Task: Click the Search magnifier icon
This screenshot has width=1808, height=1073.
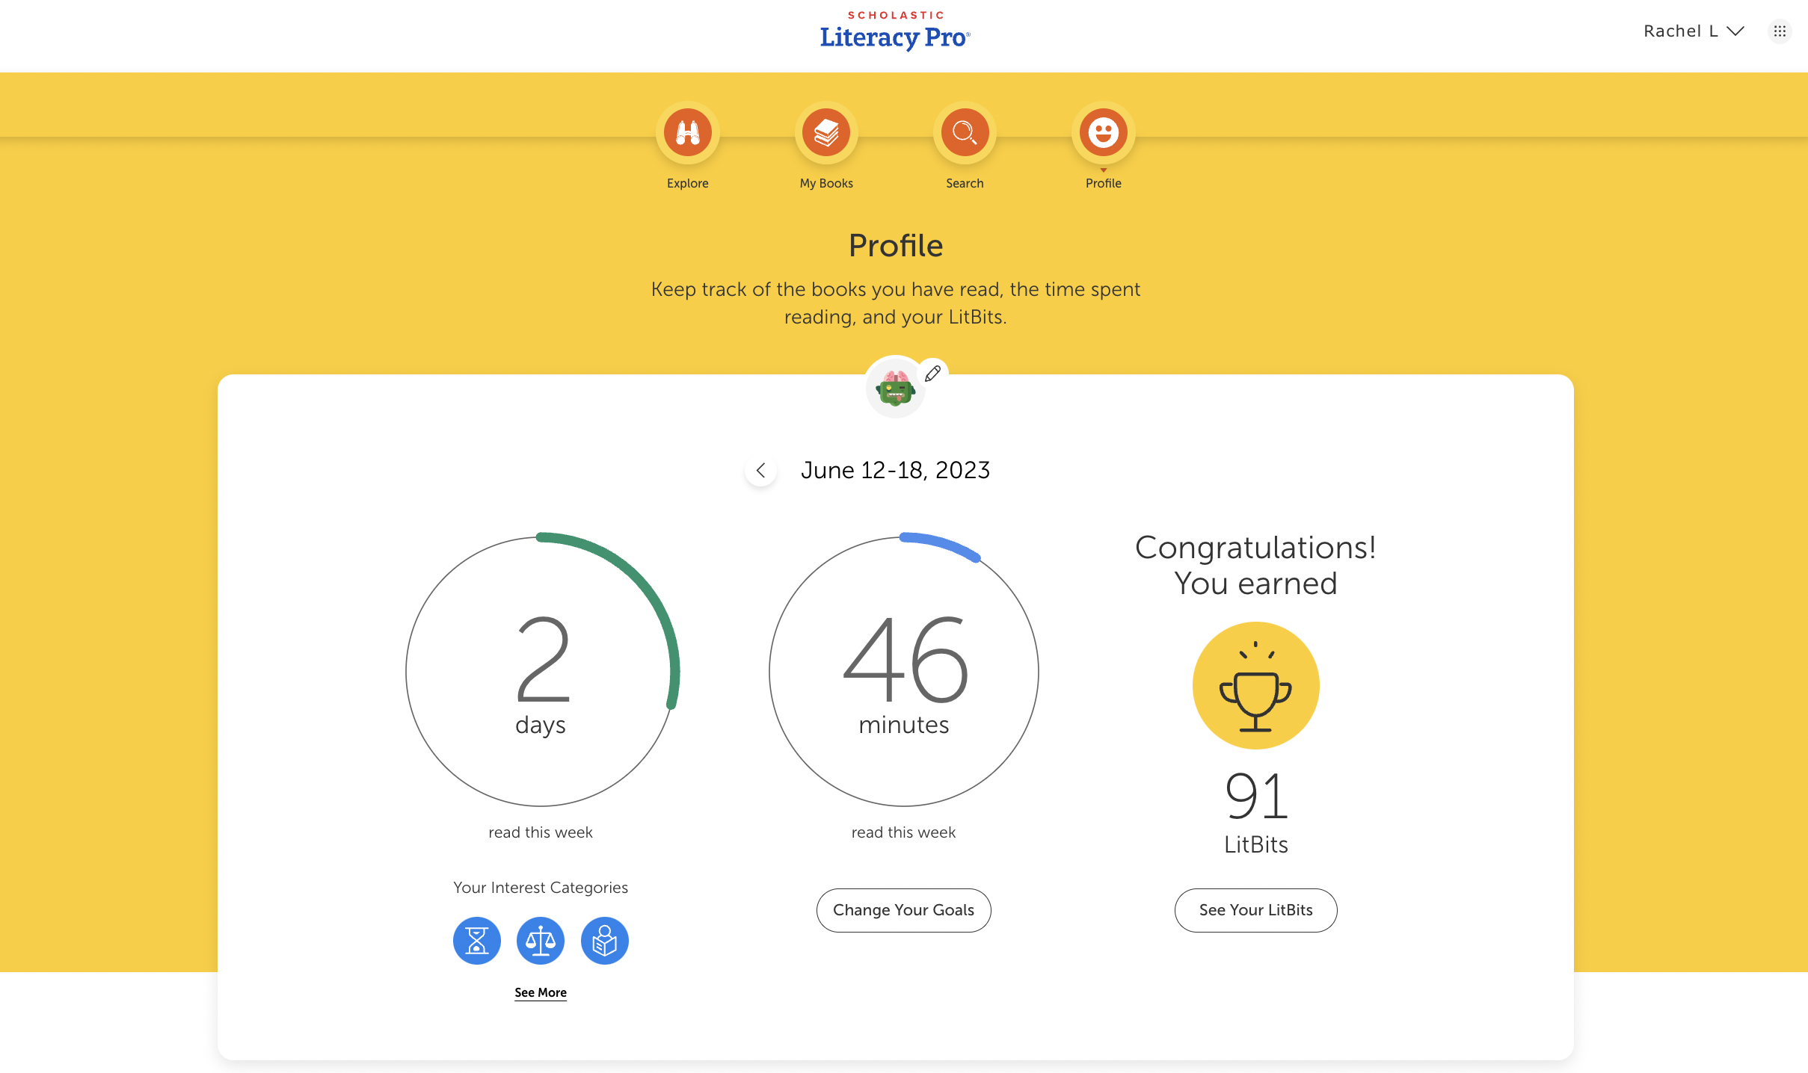Action: point(965,133)
